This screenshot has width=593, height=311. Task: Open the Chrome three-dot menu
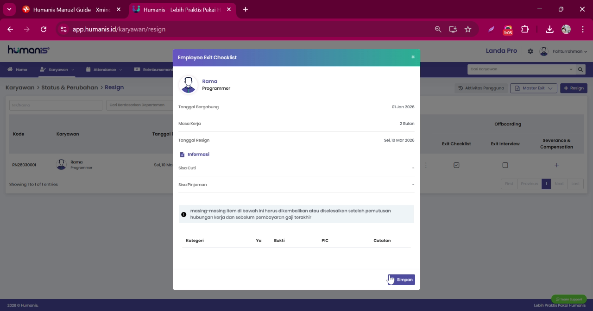tap(583, 29)
